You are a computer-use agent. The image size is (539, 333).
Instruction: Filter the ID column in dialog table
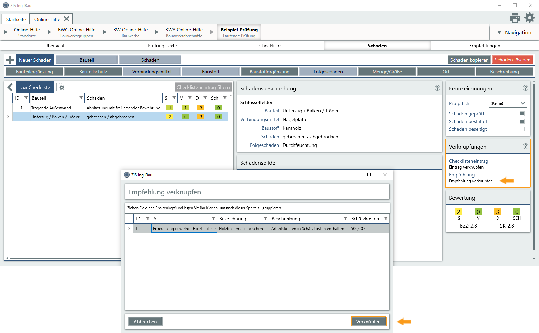click(148, 219)
